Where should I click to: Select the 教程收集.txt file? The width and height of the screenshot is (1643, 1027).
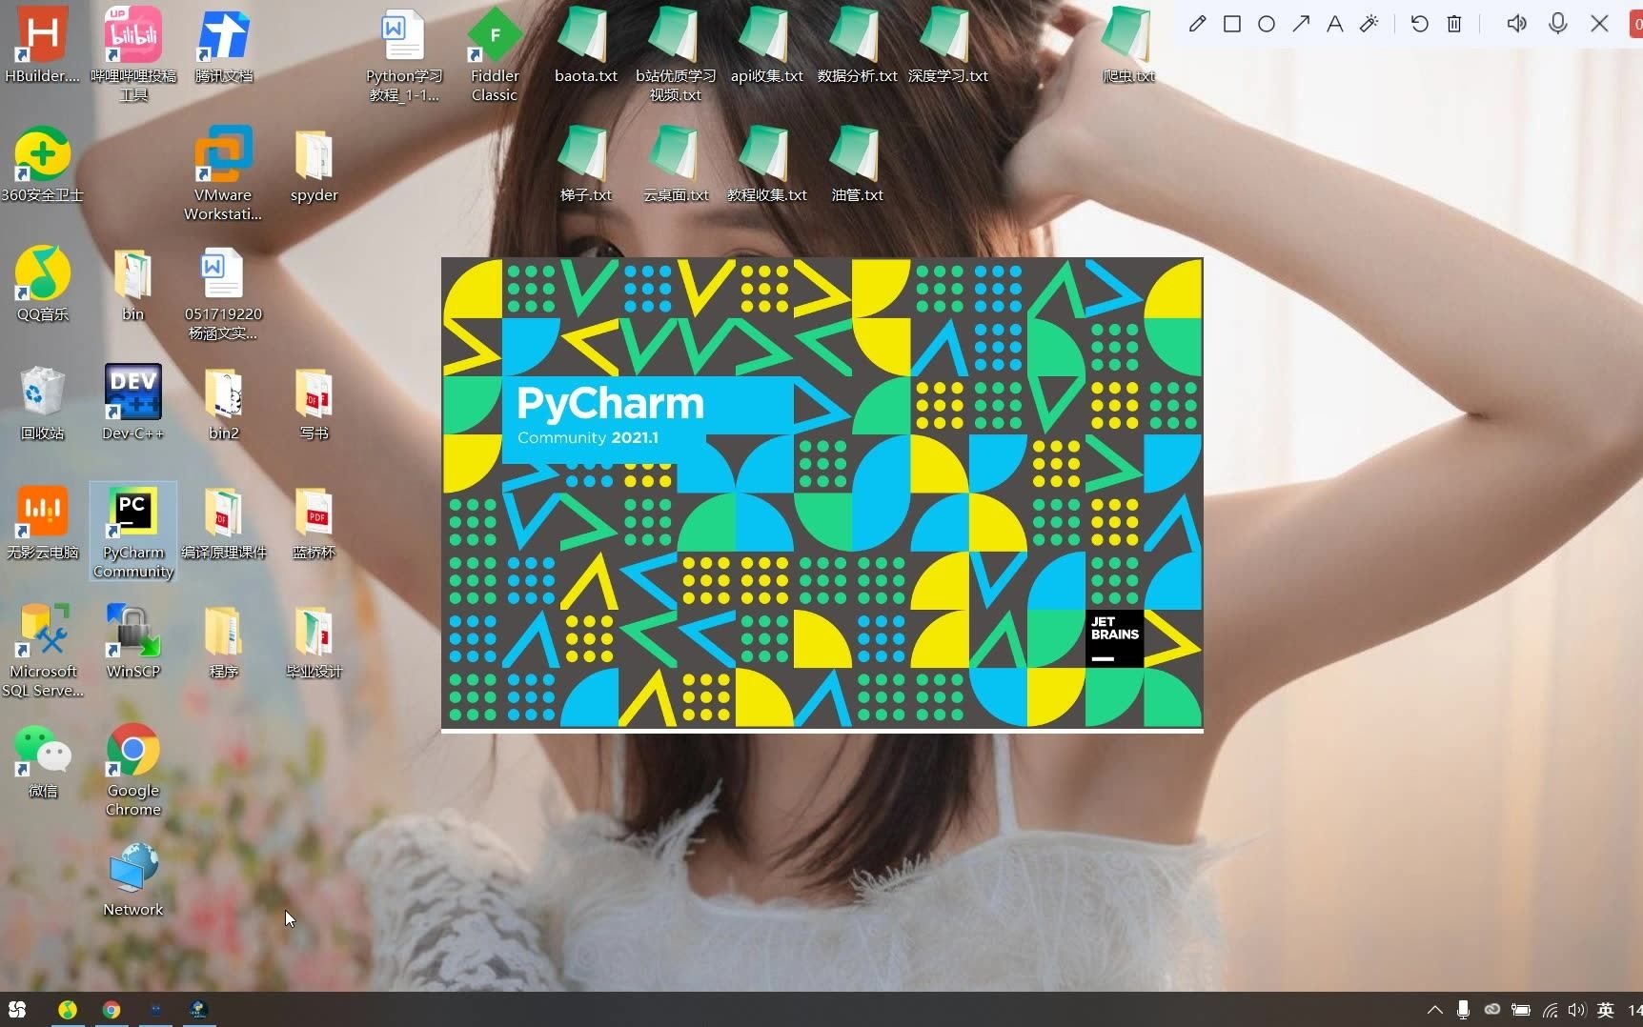pos(766,165)
